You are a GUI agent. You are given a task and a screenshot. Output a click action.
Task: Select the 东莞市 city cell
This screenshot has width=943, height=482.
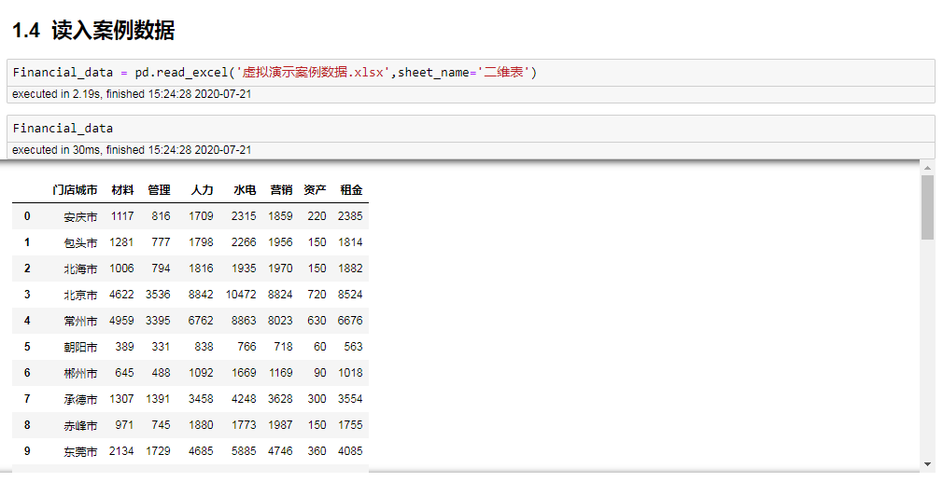pos(80,451)
